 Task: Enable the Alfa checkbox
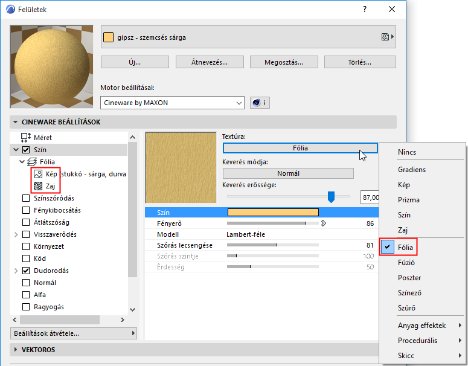26,295
